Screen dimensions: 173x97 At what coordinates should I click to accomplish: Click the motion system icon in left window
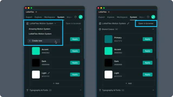coord(27,23)
